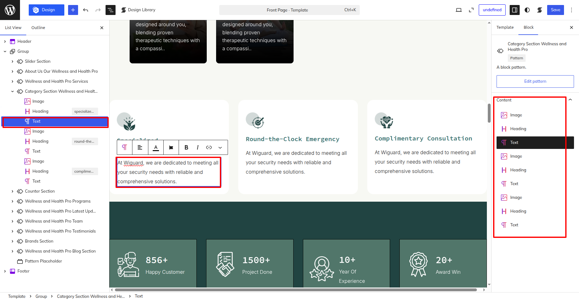Open the text alignment option
Viewport: 579px width, 300px height.
click(140, 147)
